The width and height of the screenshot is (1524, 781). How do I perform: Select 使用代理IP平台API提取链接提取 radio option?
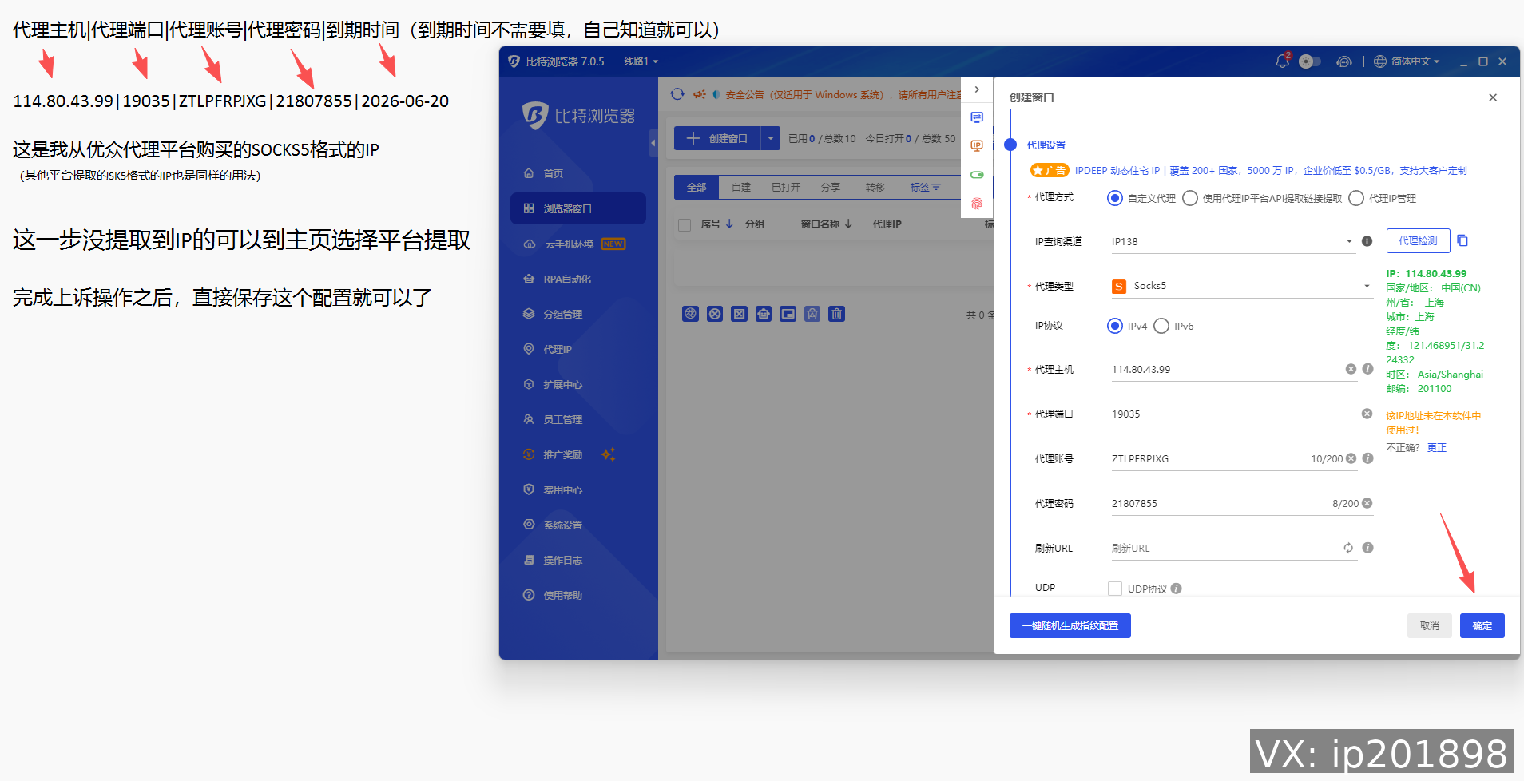pyautogui.click(x=1190, y=198)
